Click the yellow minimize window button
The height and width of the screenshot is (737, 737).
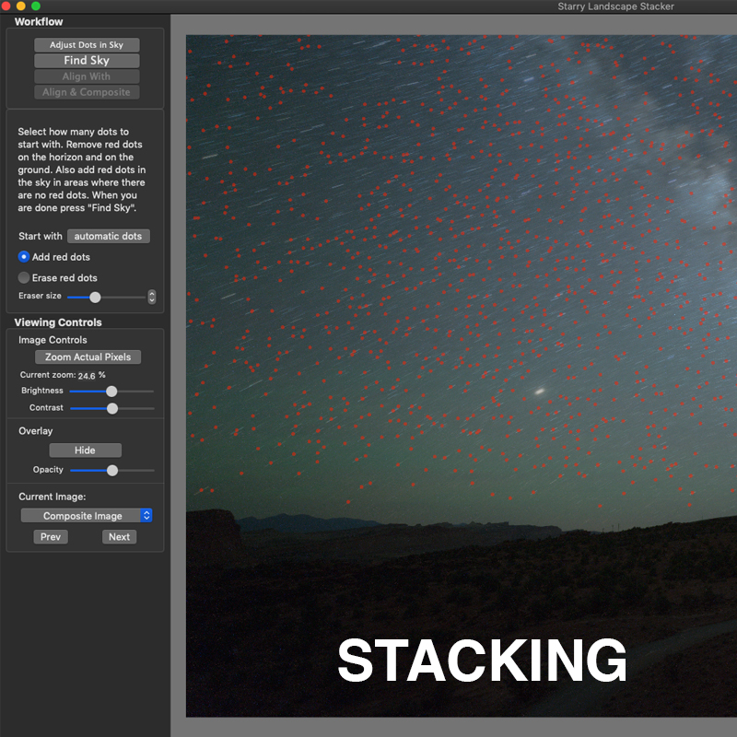tap(21, 6)
